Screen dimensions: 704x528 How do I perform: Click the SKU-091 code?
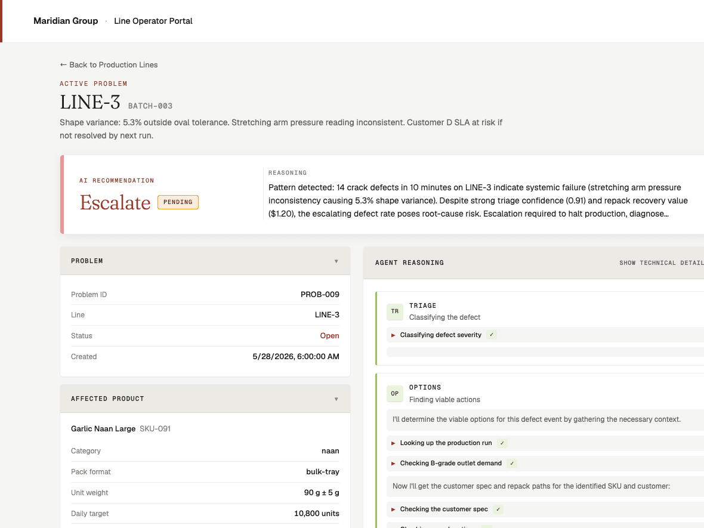pyautogui.click(x=155, y=429)
